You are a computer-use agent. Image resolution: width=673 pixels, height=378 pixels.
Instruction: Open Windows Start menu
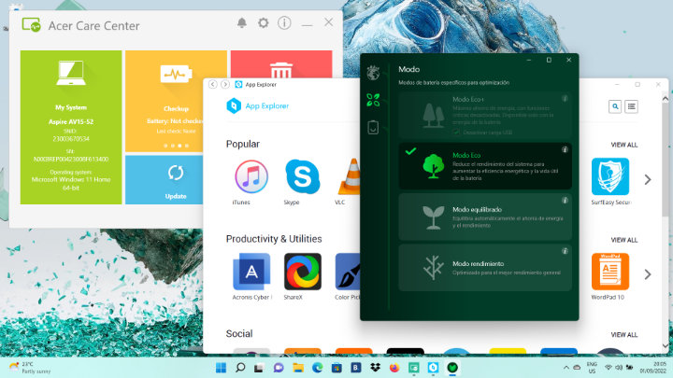(221, 368)
